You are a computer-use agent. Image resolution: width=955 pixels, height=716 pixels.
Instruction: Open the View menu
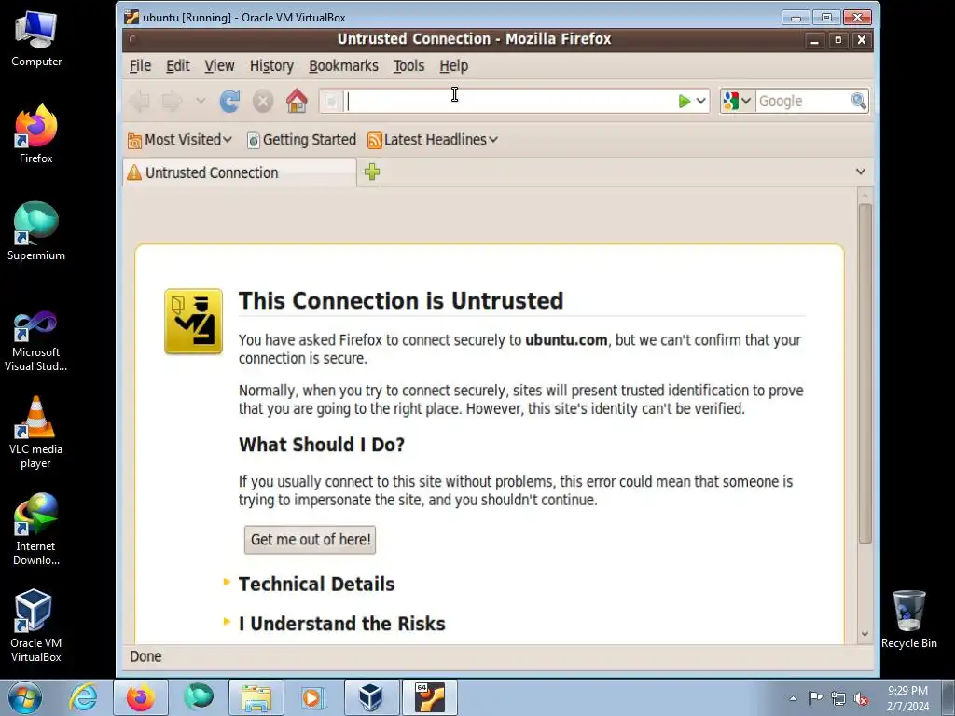[219, 66]
